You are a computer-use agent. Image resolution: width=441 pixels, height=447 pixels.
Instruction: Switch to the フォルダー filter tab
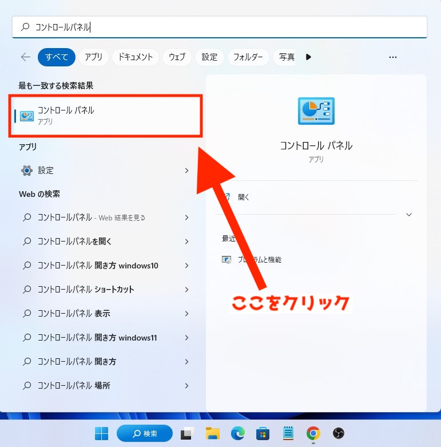(248, 57)
